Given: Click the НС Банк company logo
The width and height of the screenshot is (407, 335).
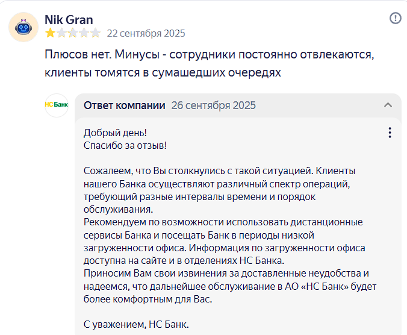Looking at the screenshot, I should pyautogui.click(x=57, y=105).
